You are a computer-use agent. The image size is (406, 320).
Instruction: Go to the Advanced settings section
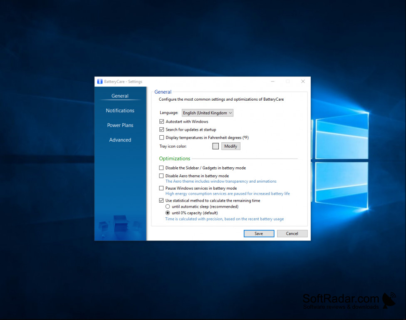(x=120, y=140)
